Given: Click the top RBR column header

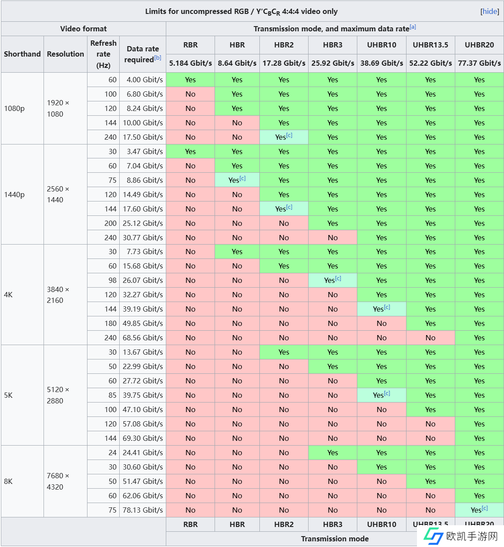Looking at the screenshot, I should pyautogui.click(x=190, y=45).
